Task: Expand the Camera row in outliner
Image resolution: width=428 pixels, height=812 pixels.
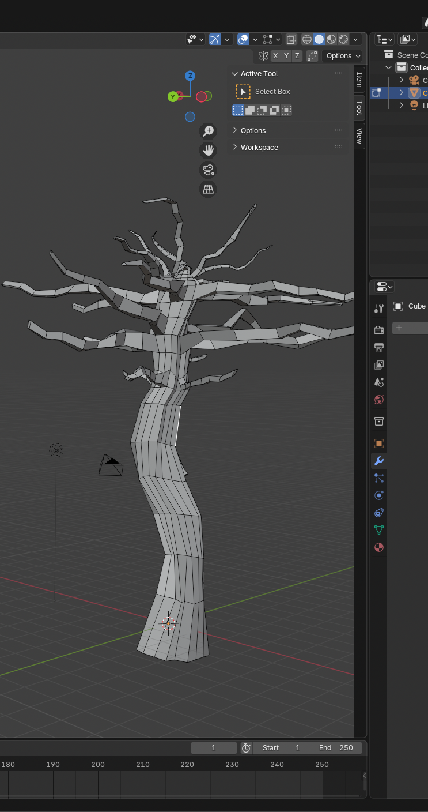Action: pos(402,80)
